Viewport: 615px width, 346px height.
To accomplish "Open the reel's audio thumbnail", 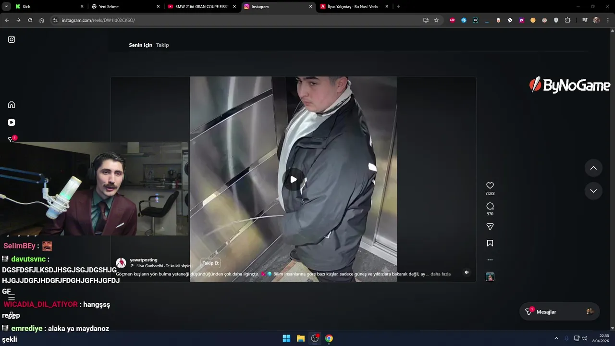I will (490, 277).
